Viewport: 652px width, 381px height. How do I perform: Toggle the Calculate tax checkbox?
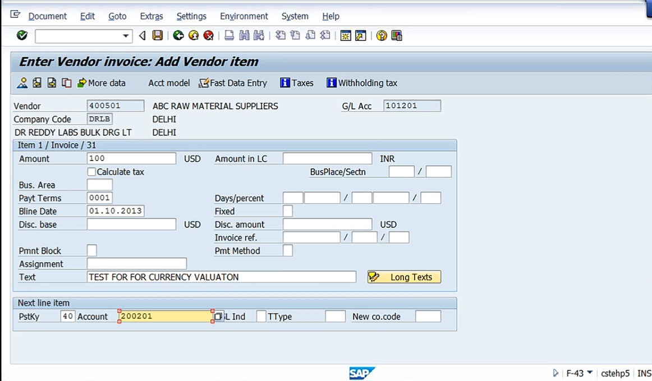click(91, 172)
